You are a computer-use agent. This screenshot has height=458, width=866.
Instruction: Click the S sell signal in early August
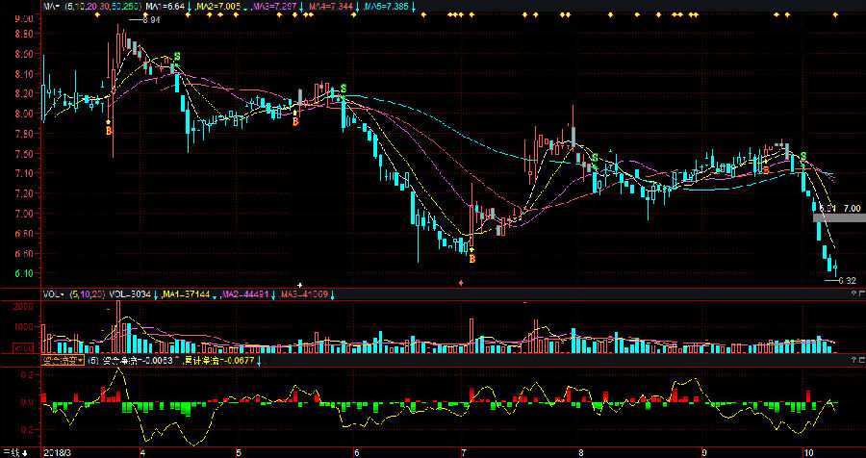tap(595, 158)
